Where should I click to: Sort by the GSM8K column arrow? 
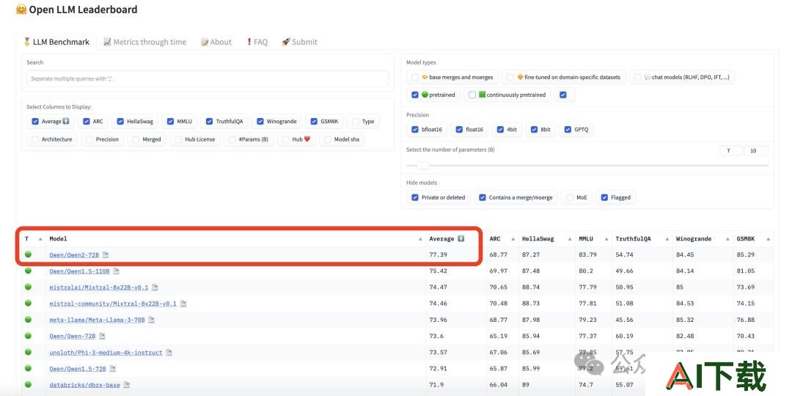coord(769,239)
